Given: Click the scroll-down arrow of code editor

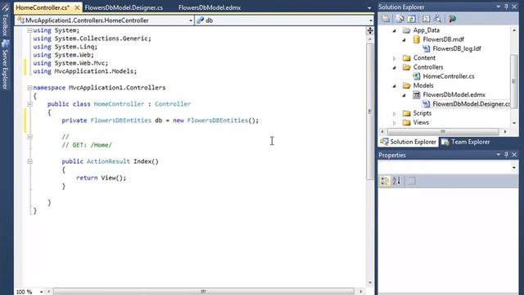Looking at the screenshot, I should coord(369,283).
